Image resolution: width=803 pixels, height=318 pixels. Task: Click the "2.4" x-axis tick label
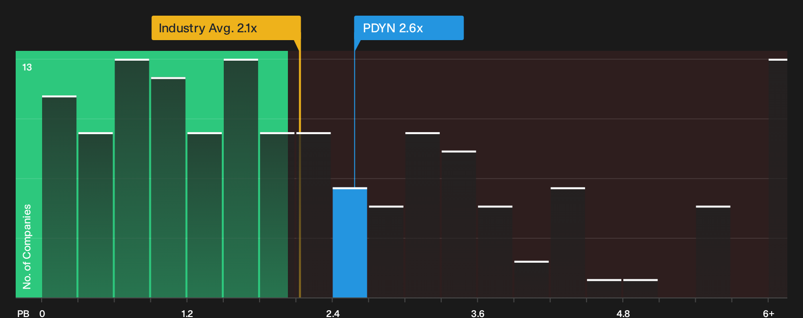tap(333, 314)
